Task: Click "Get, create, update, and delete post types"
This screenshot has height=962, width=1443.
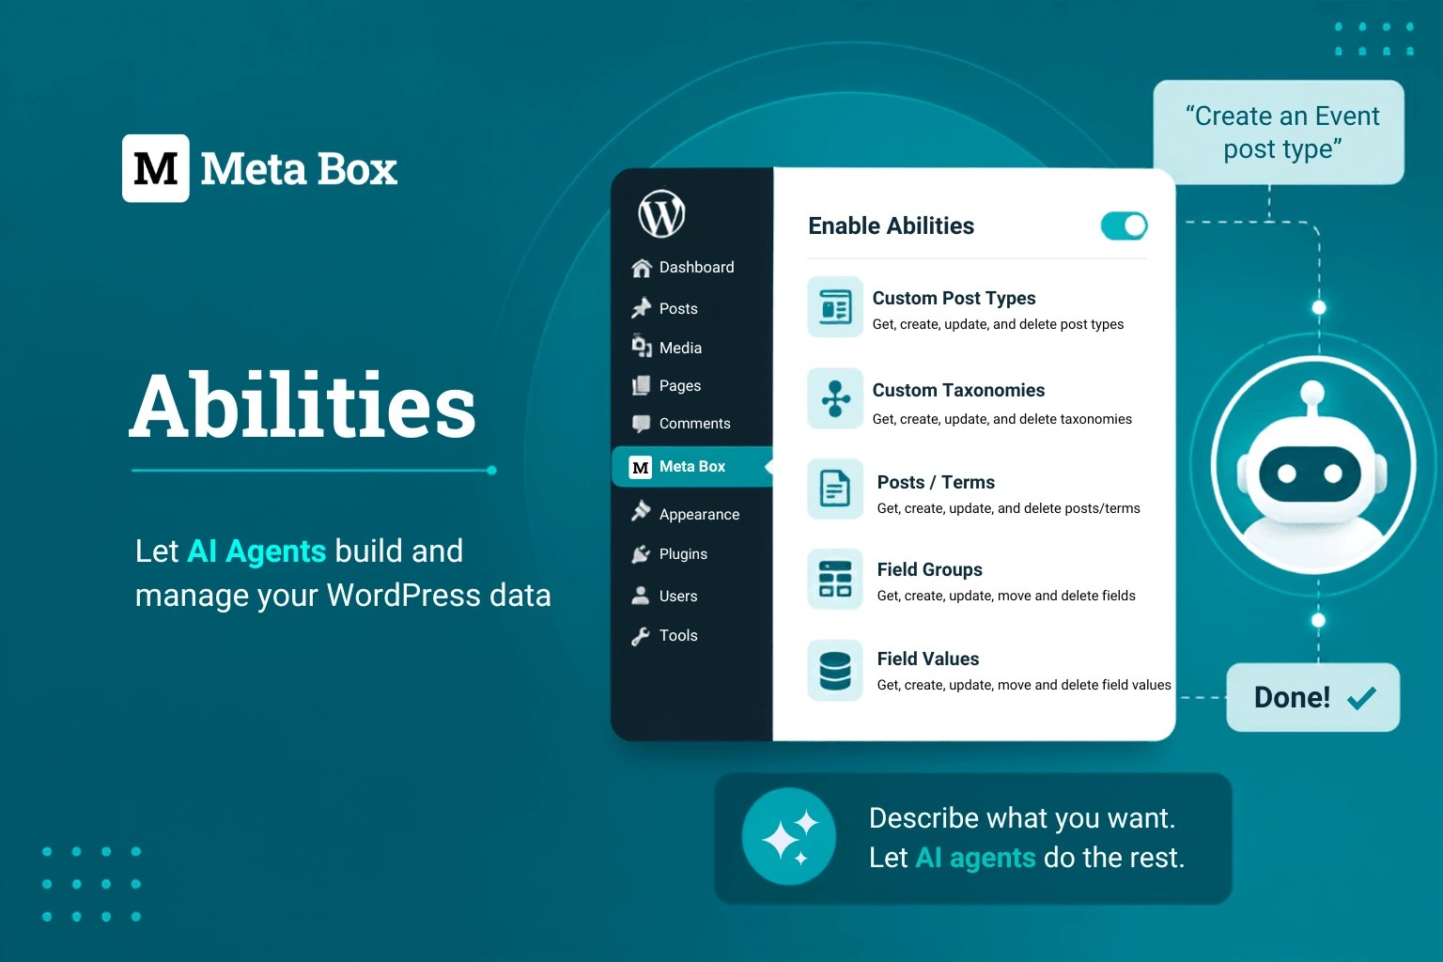Action: pos(998,325)
